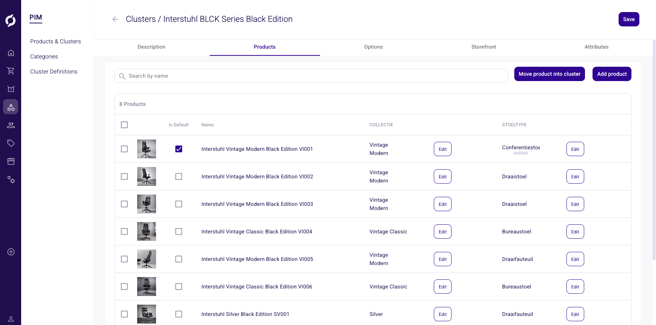The image size is (656, 325).
Task: Edit STOELTYPE for VI006
Action: (575, 287)
